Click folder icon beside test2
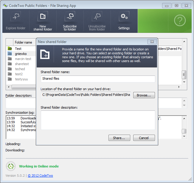This screenshot has height=183, width=194. pyautogui.click(x=10, y=74)
